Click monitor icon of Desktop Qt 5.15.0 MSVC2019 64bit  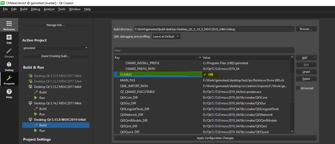tap(30, 119)
